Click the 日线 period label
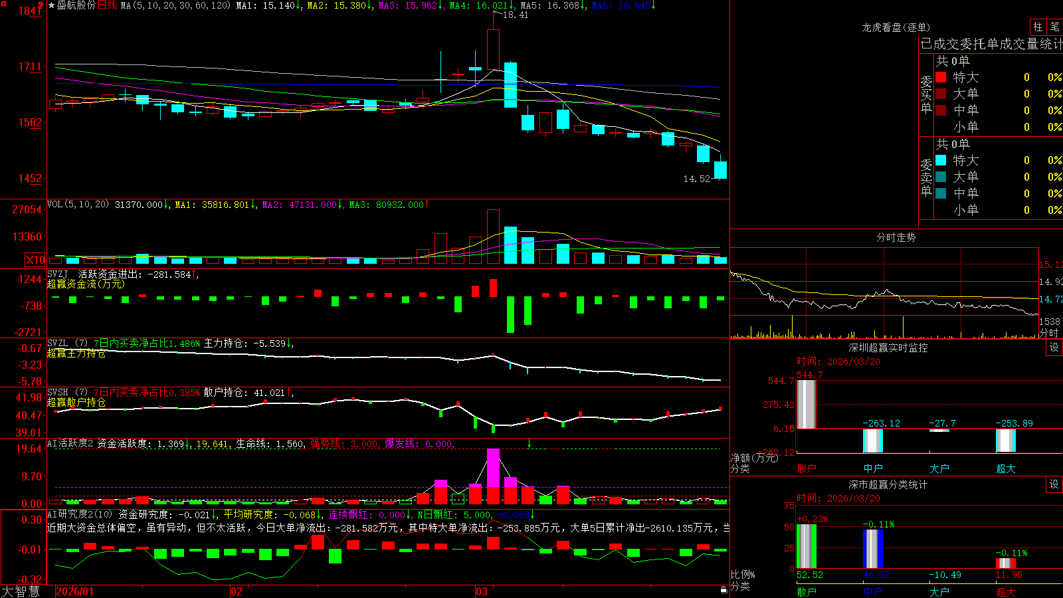This screenshot has width=1063, height=598. (x=107, y=5)
